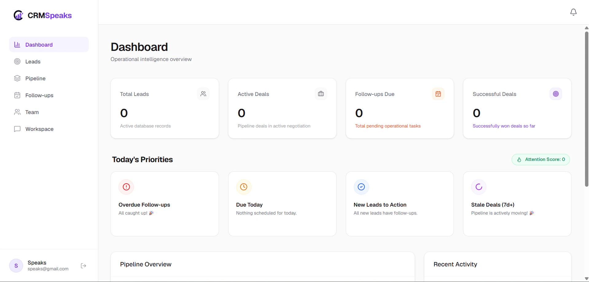
Task: Click the Recent Activity heading
Action: (455, 264)
